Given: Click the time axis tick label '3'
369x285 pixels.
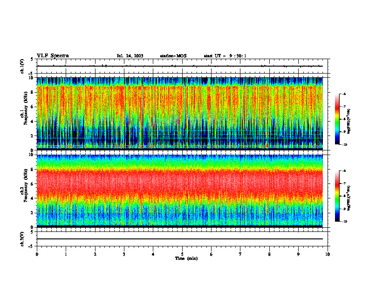Looking at the screenshot, I should tap(124, 254).
